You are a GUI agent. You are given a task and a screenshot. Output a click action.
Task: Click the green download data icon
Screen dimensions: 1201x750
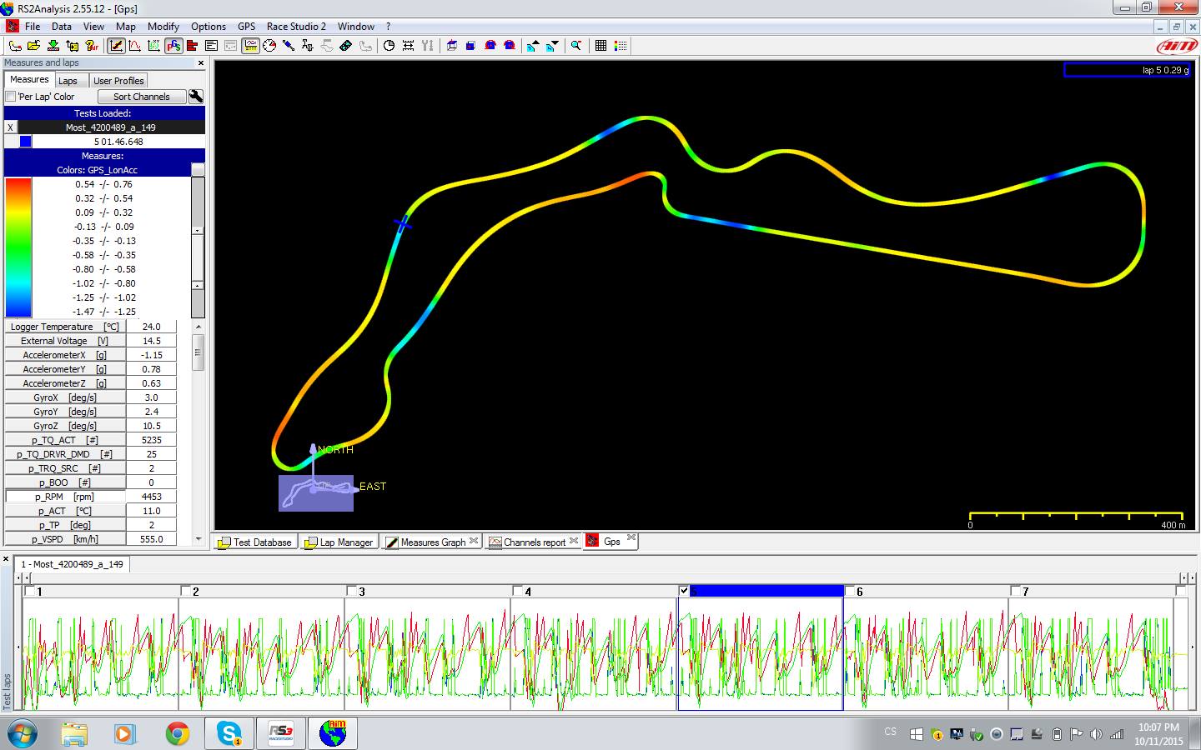pyautogui.click(x=53, y=46)
